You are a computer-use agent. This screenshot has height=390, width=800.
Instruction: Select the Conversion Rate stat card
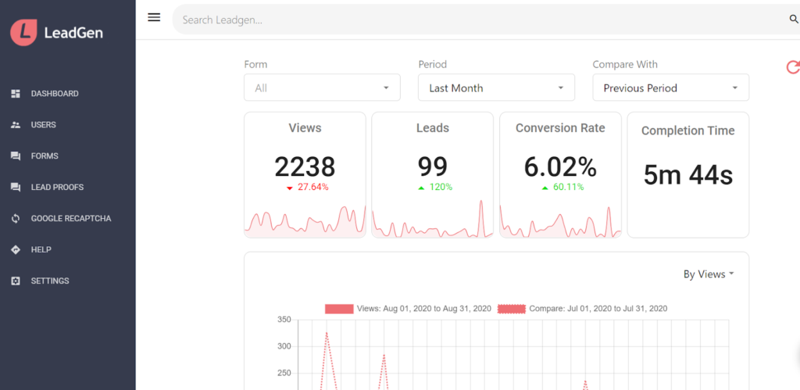(560, 175)
